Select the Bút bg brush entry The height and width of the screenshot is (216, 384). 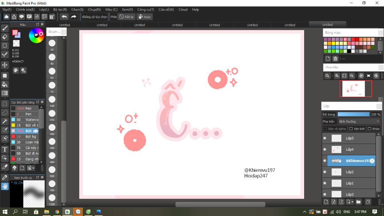tap(25, 136)
